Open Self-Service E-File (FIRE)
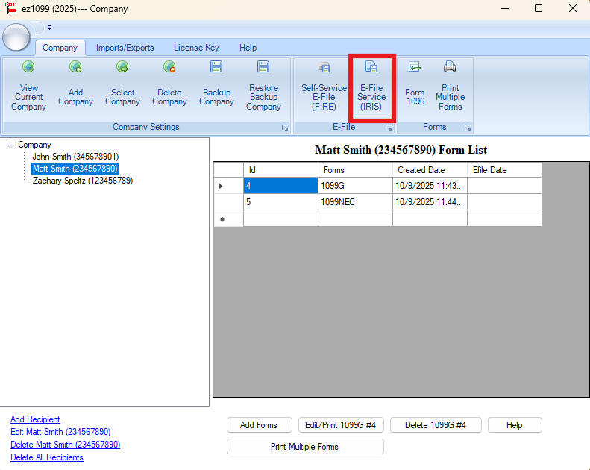590x470 pixels. point(324,67)
